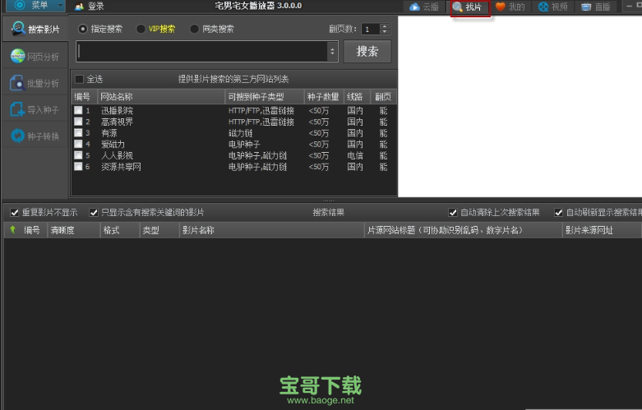Image resolution: width=642 pixels, height=410 pixels.
Task: Adjust the 翻页数 page count stepper
Action: 384,29
